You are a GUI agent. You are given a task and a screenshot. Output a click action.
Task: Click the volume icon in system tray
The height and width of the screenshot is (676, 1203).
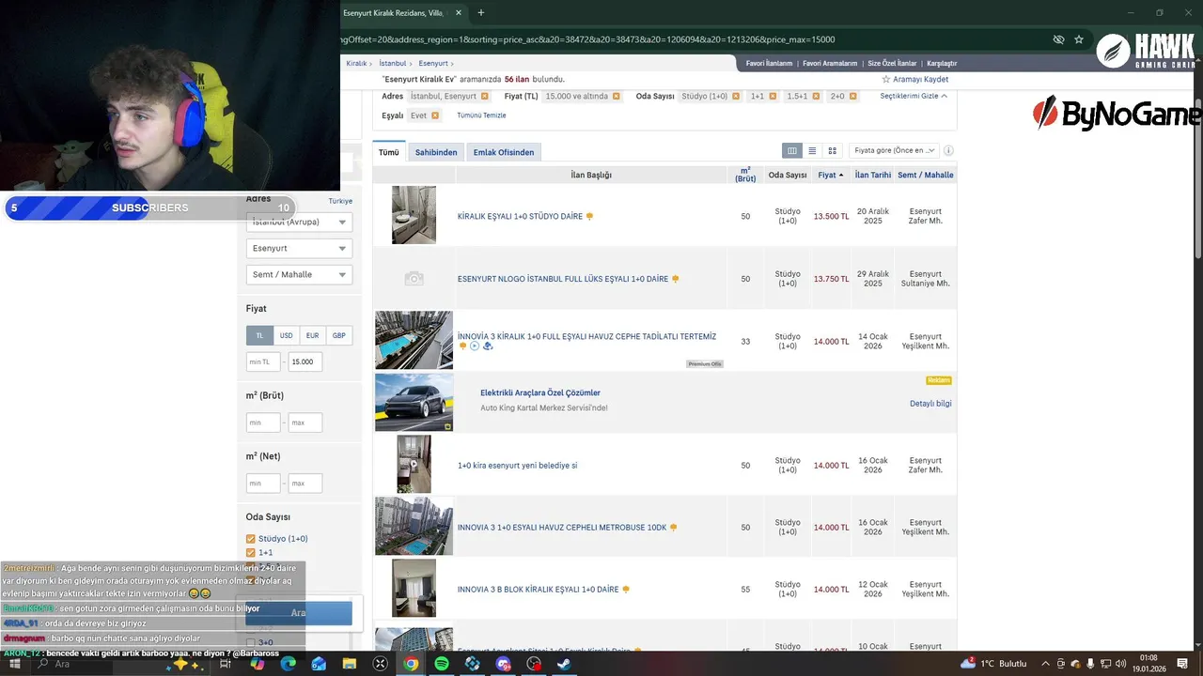coord(1121,664)
